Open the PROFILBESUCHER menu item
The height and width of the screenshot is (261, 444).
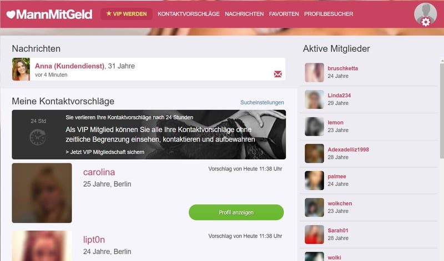329,14
